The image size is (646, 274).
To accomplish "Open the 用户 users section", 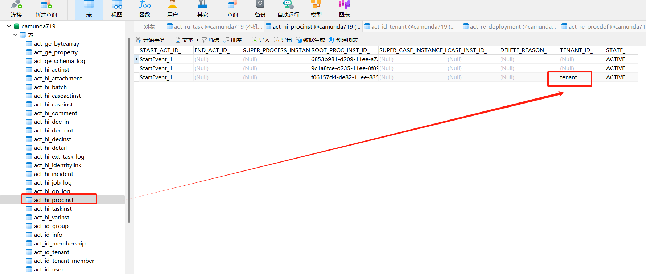I will (x=173, y=9).
